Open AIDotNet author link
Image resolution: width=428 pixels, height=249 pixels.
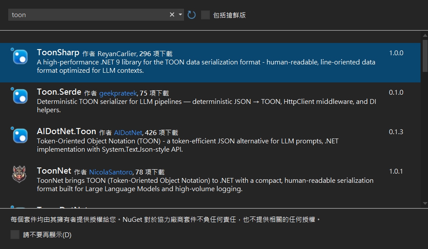click(x=128, y=133)
